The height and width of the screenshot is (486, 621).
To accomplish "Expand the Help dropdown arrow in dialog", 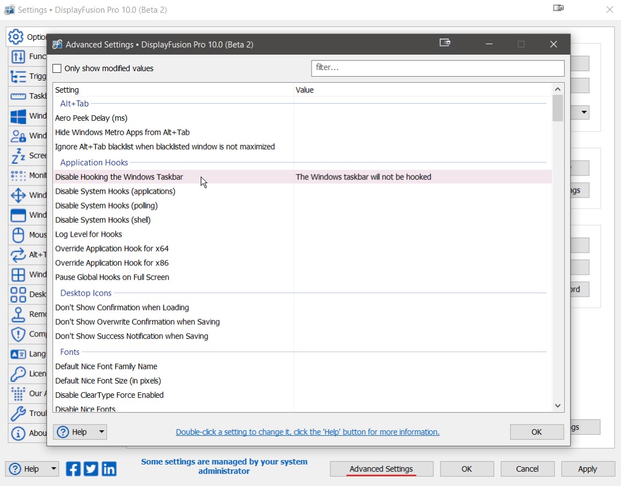I will (x=101, y=432).
